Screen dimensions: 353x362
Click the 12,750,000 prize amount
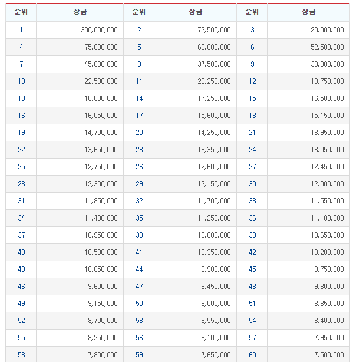pos(101,167)
